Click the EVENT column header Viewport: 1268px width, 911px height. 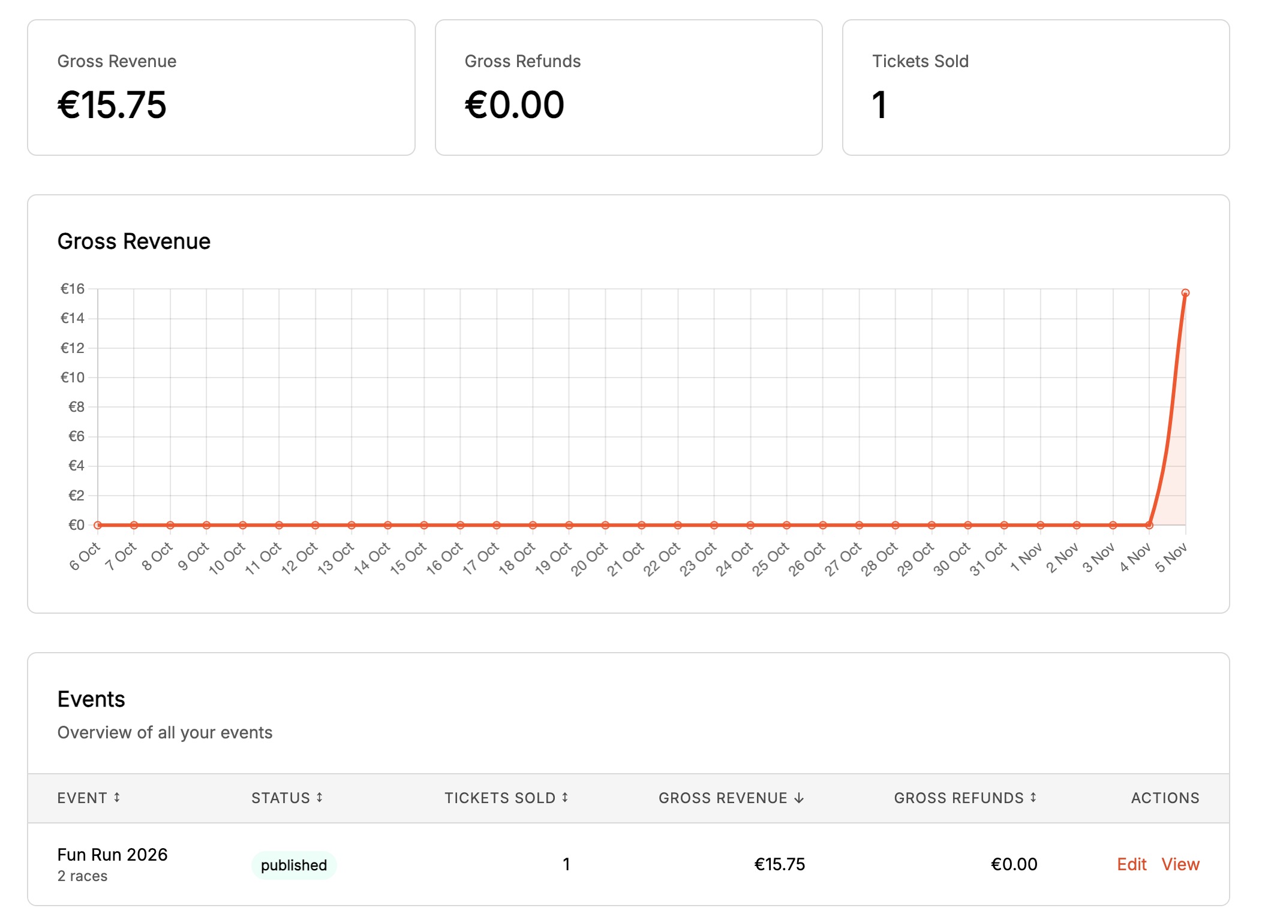[82, 798]
